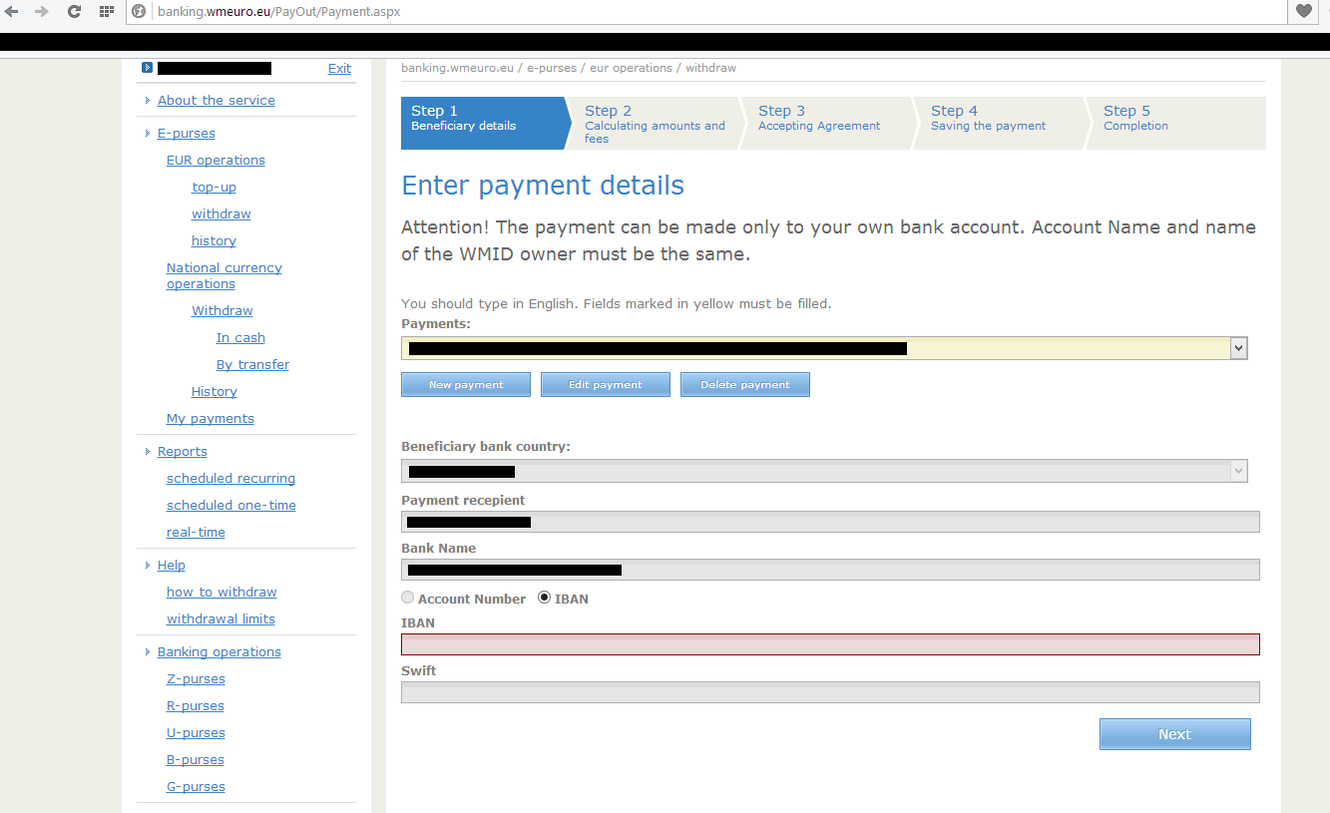Click the Exit link
Image resolution: width=1330 pixels, height=813 pixels.
pyautogui.click(x=339, y=69)
